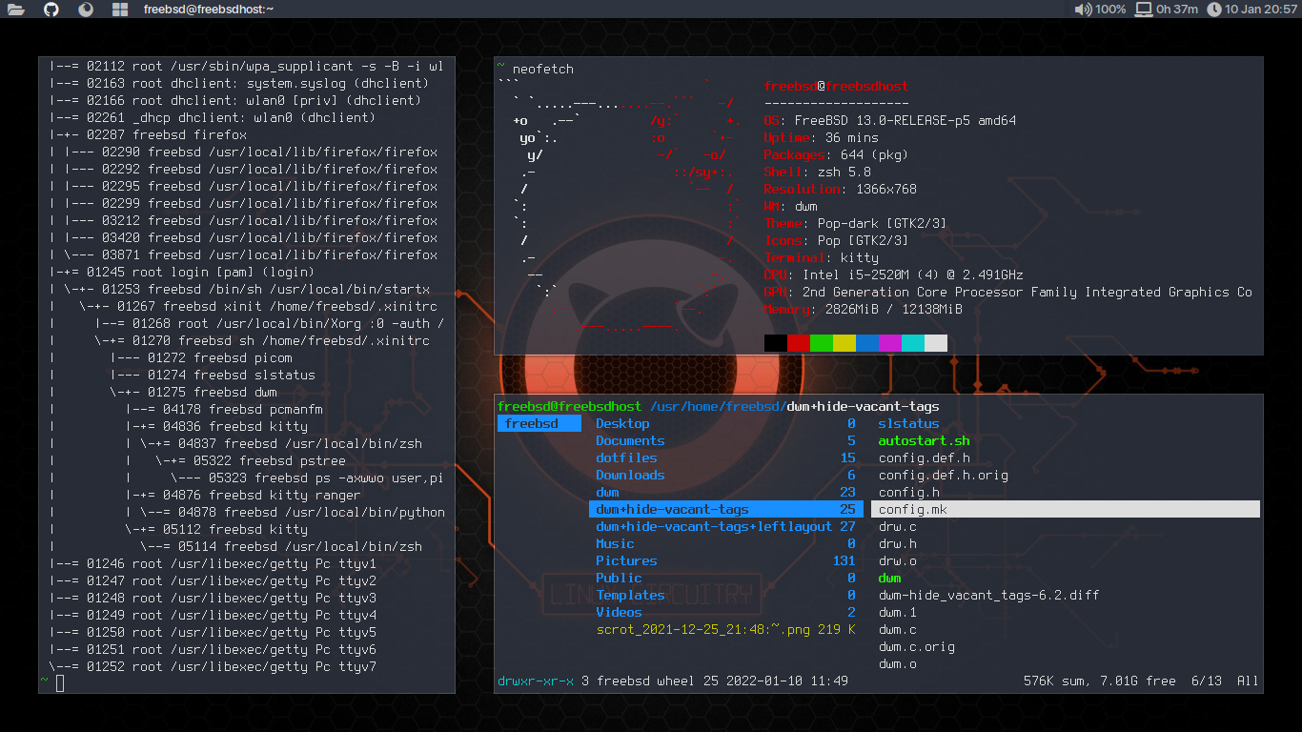Select Documents directory in ranger
The height and width of the screenshot is (732, 1302).
pyautogui.click(x=725, y=441)
